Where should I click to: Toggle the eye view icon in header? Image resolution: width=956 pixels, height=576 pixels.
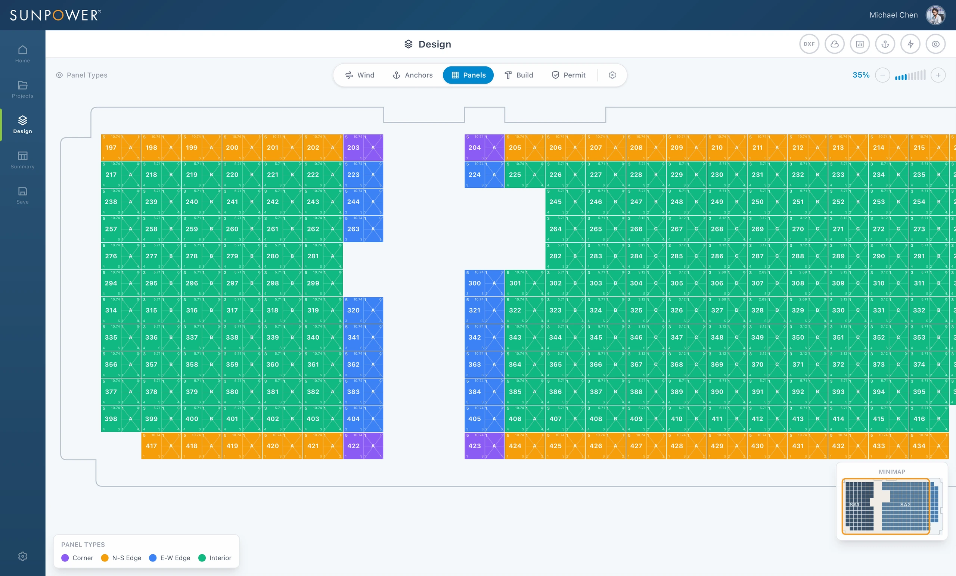[x=935, y=44]
